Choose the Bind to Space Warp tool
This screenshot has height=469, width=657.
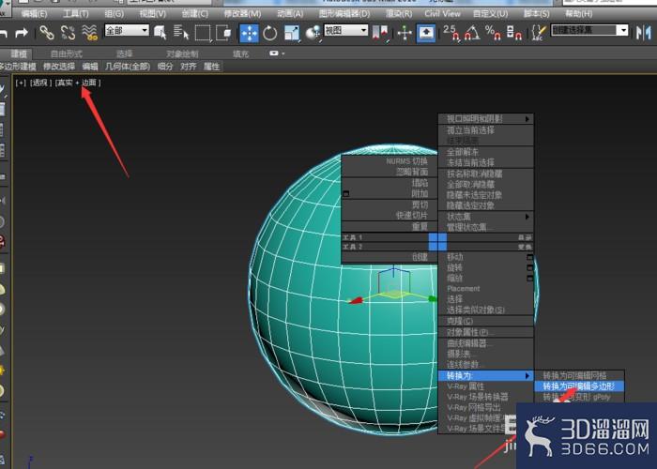[89, 32]
